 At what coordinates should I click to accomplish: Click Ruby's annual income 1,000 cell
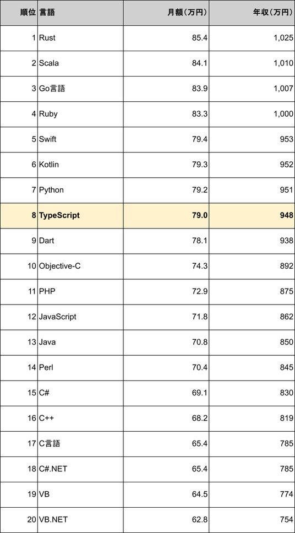coord(252,114)
